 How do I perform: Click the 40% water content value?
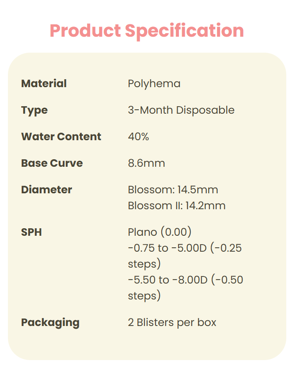coord(138,137)
